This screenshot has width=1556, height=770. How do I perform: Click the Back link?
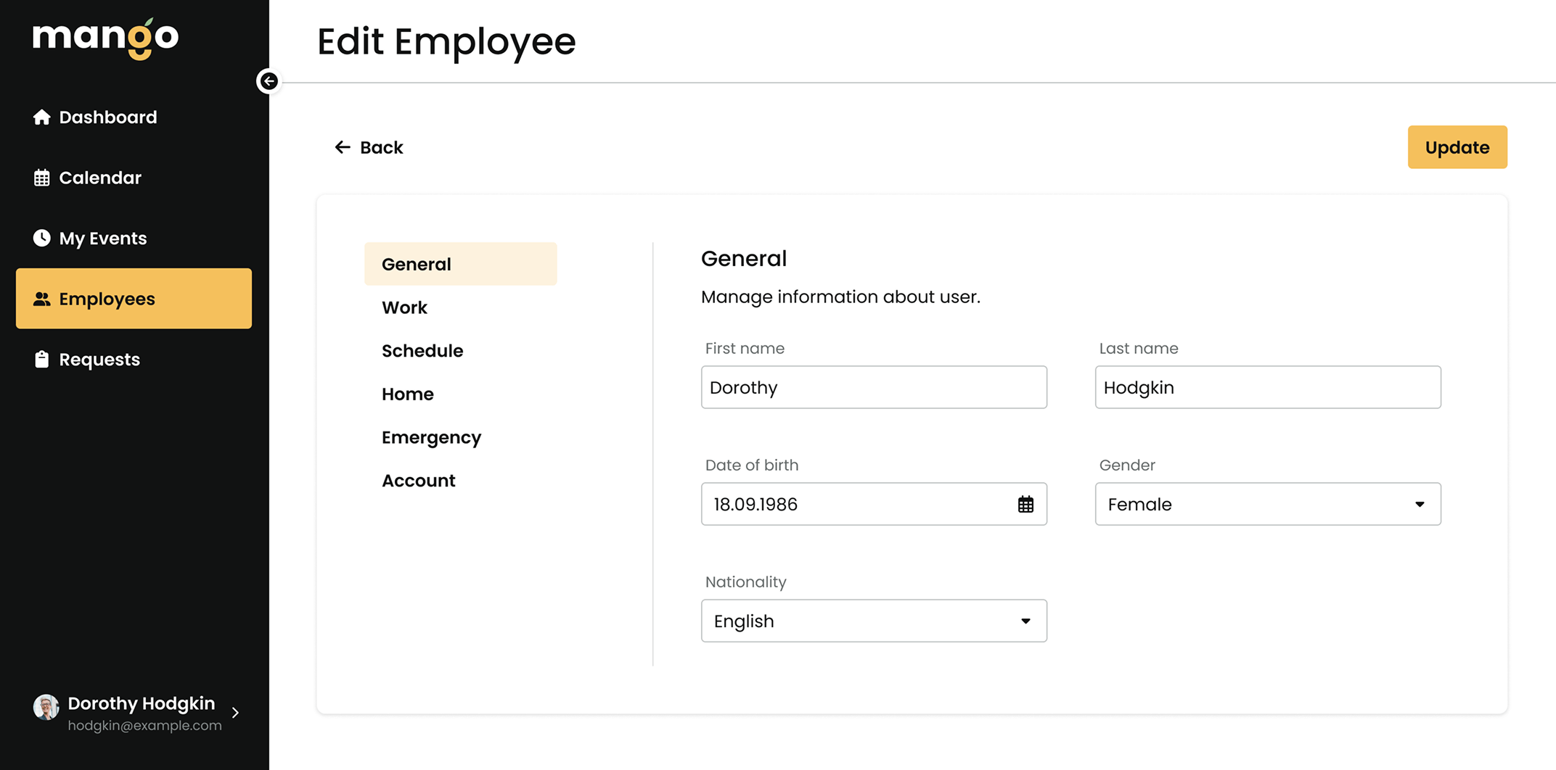coord(381,146)
